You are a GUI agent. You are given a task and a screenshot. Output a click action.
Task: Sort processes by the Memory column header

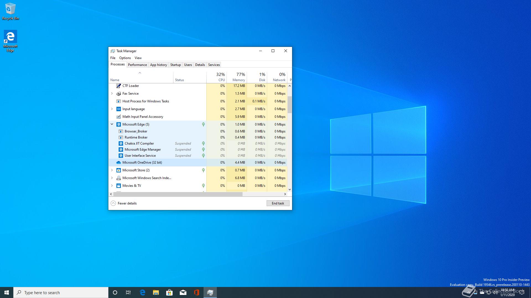(237, 77)
